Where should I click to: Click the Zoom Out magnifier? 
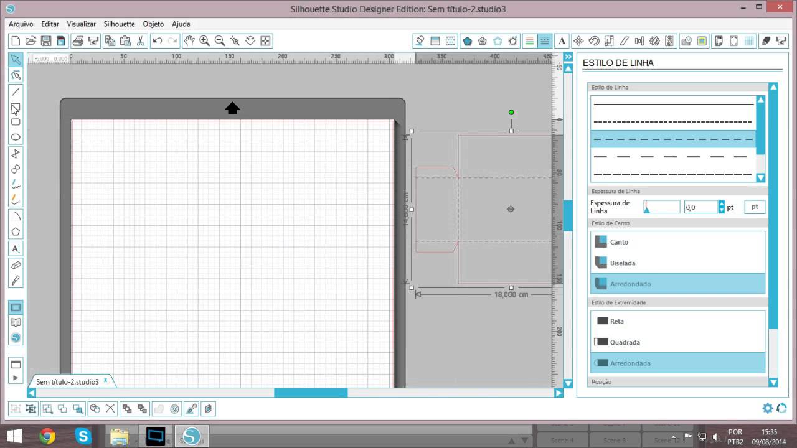pyautogui.click(x=220, y=41)
